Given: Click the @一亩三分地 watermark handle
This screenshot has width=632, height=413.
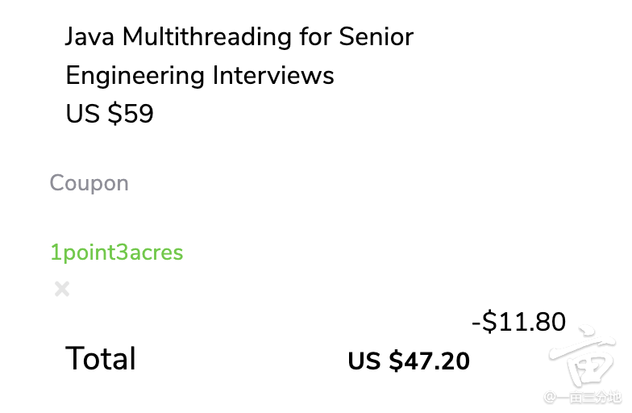Looking at the screenshot, I should [582, 397].
